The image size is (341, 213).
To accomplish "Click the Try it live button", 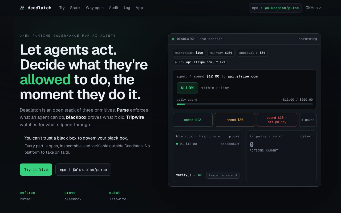I will [36, 170].
